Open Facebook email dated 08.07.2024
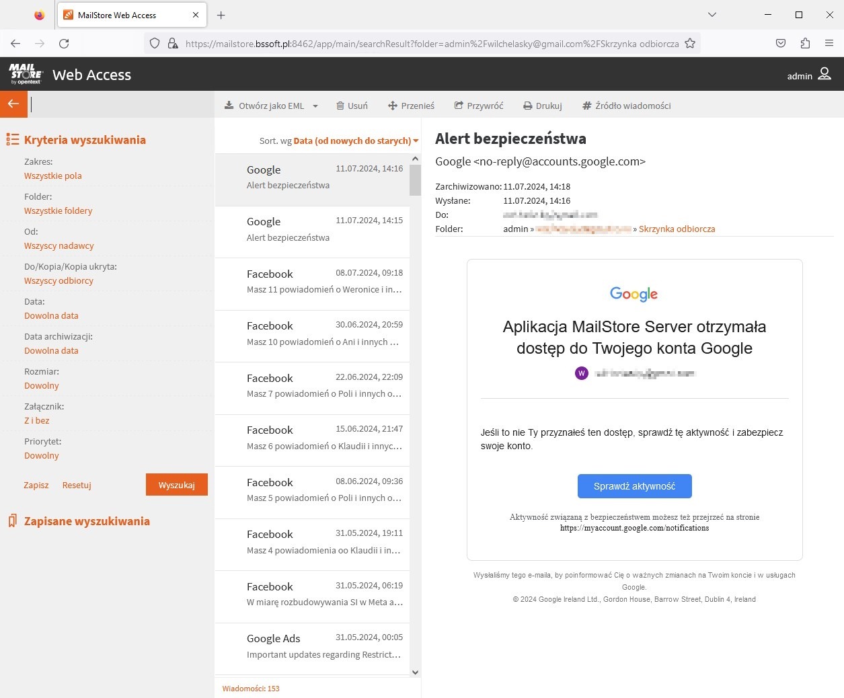 [x=312, y=284]
